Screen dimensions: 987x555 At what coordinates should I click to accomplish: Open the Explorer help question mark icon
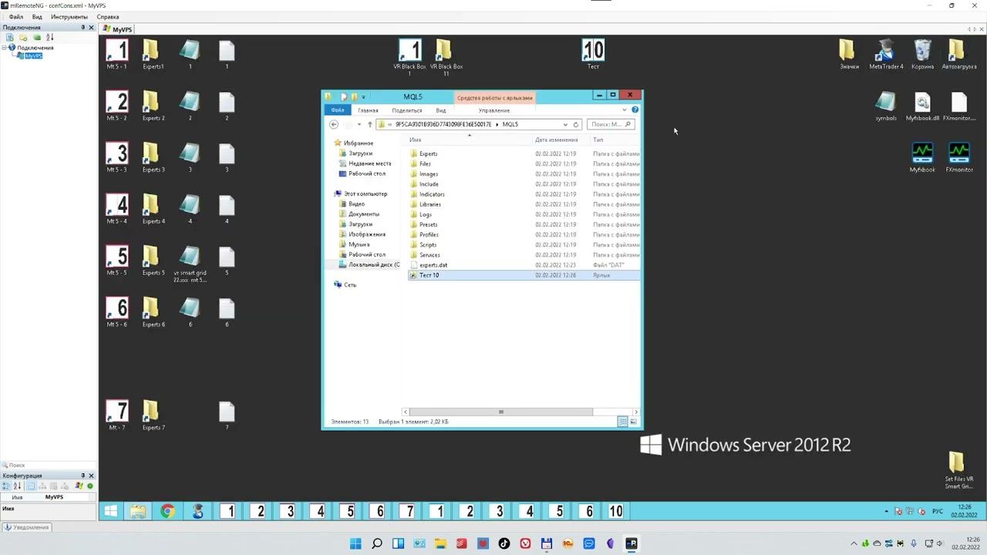[635, 110]
